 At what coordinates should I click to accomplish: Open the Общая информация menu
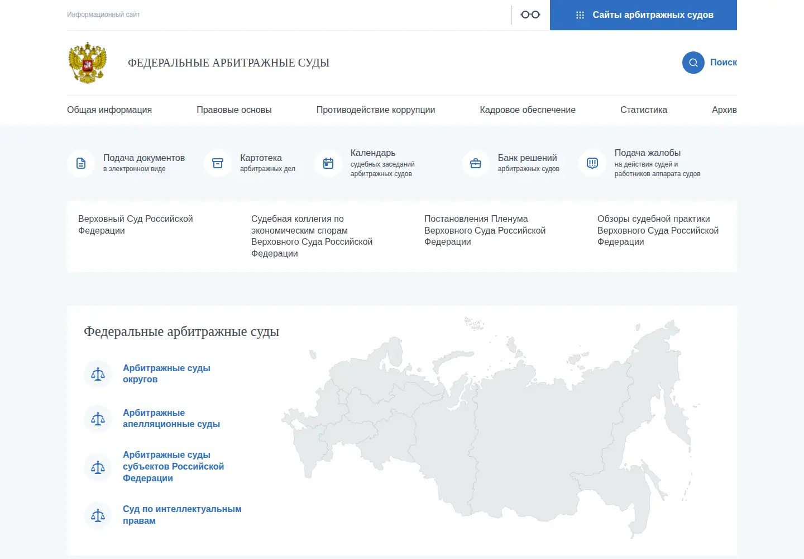(109, 110)
